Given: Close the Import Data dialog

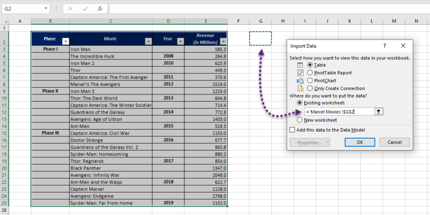Looking at the screenshot, I should (x=403, y=46).
